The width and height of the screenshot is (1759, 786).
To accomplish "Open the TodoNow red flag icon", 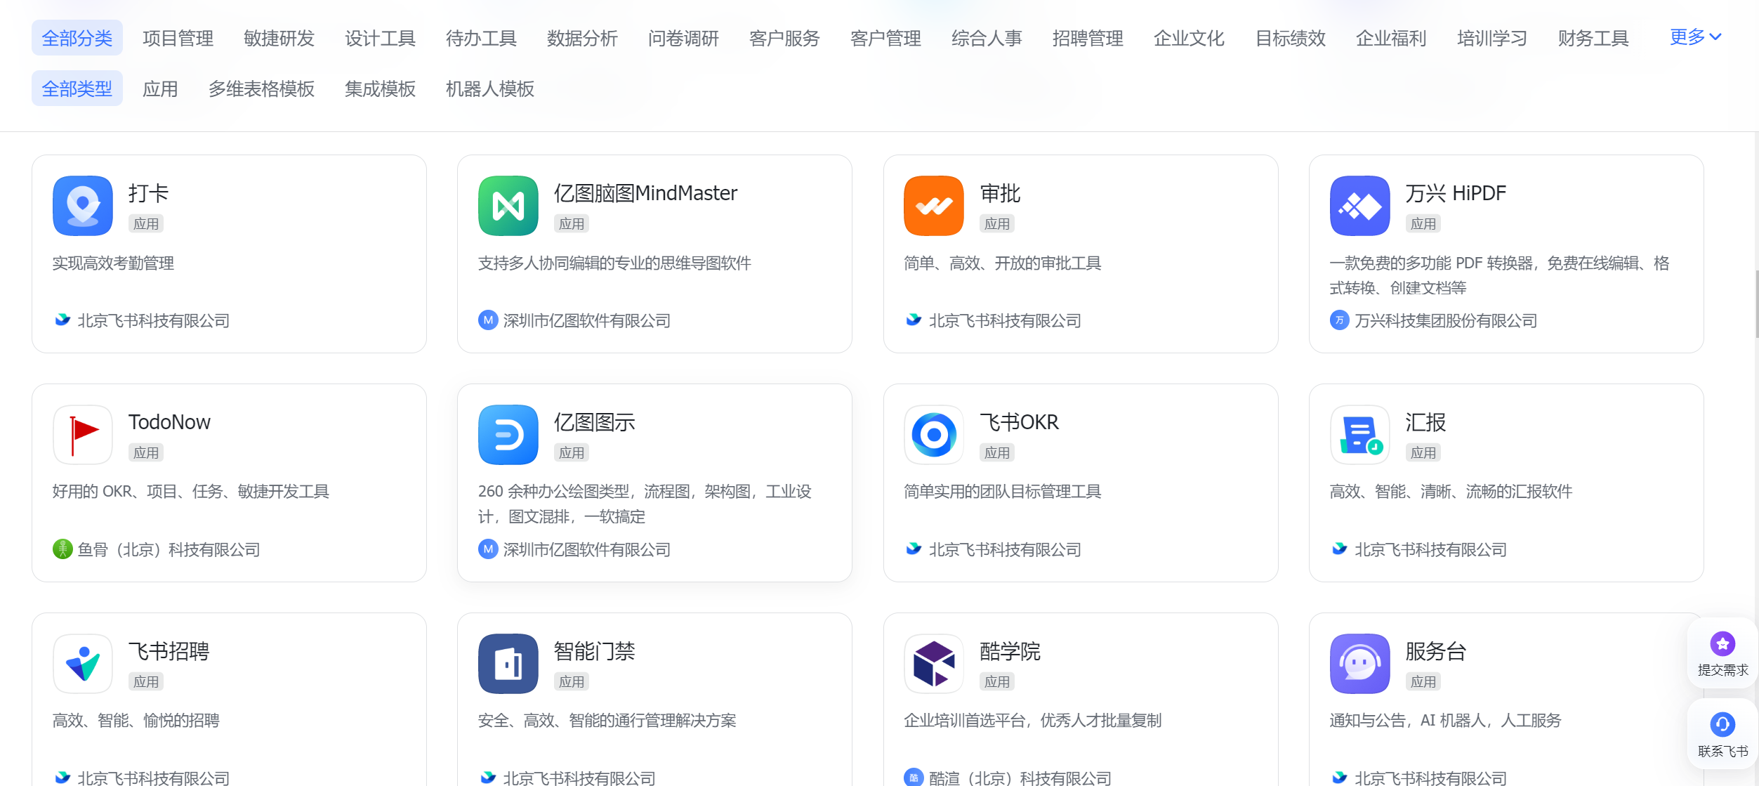I will pyautogui.click(x=83, y=435).
